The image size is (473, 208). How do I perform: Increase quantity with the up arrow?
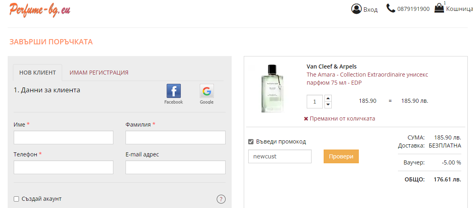(328, 98)
